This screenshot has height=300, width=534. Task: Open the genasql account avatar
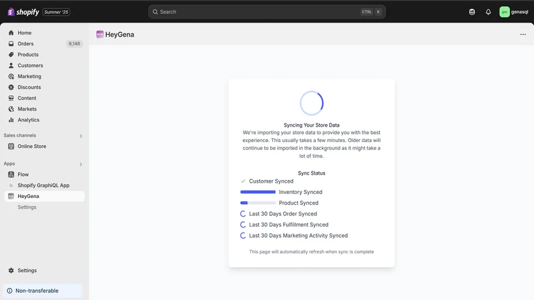pyautogui.click(x=505, y=12)
